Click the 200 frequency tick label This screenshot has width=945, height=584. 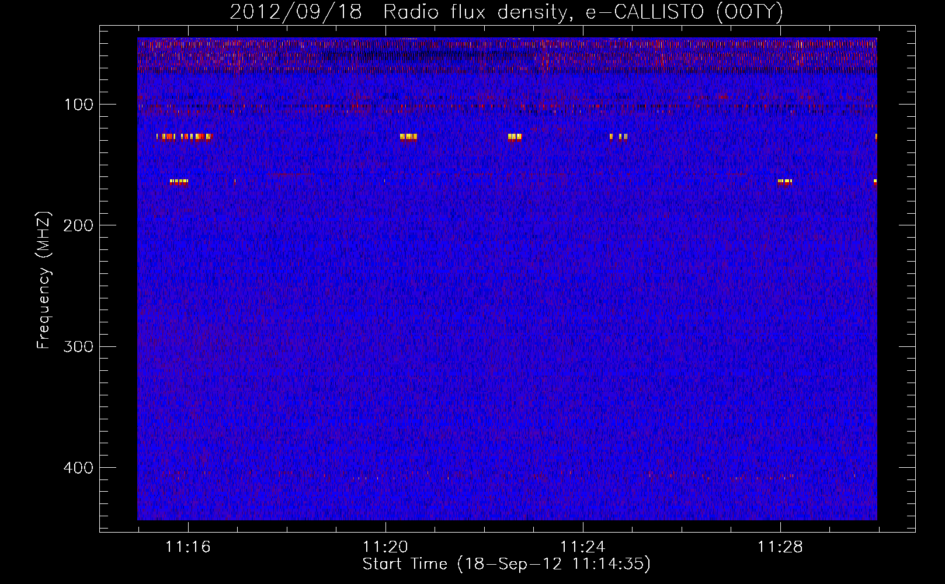(78, 225)
